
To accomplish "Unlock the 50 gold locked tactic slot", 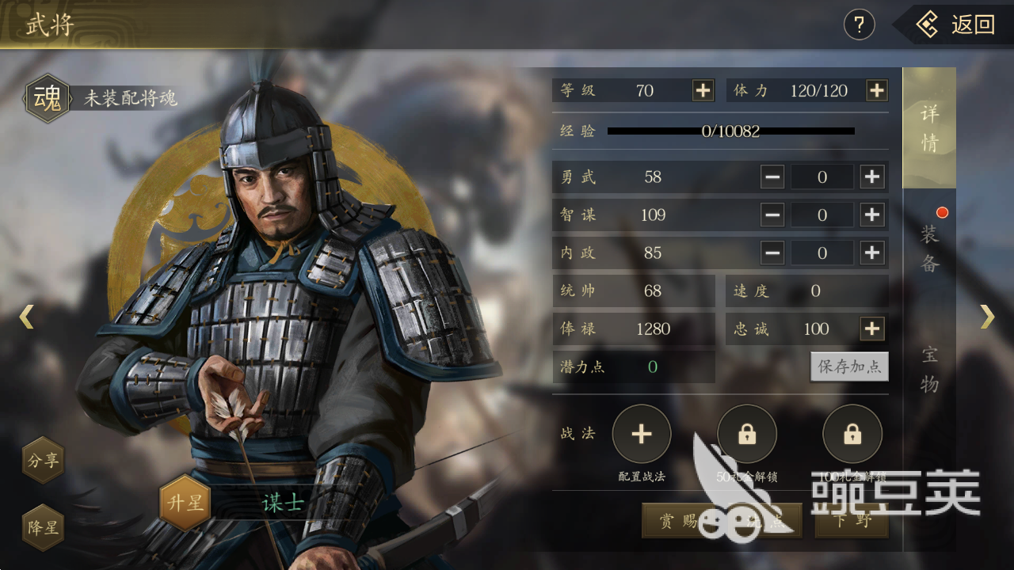I will point(746,434).
